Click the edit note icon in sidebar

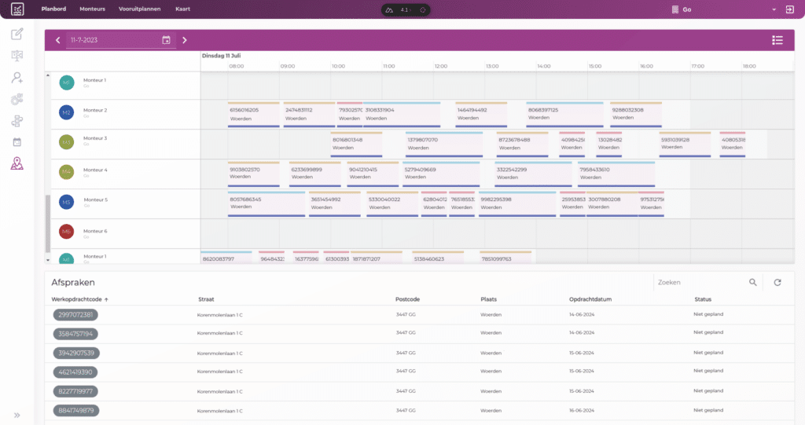click(x=17, y=34)
